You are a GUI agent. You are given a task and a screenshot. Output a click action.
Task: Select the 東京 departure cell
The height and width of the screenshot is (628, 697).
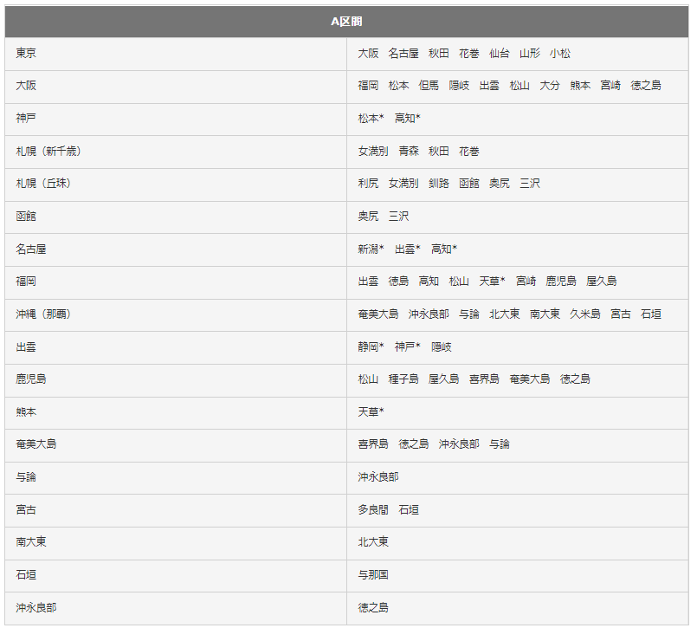(x=176, y=54)
